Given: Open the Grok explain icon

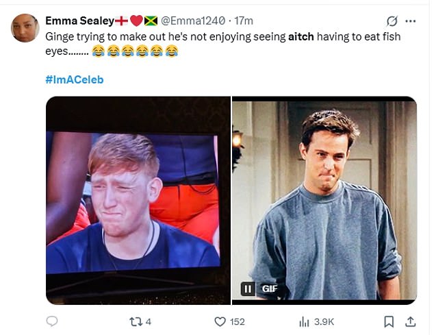Looking at the screenshot, I should [392, 21].
